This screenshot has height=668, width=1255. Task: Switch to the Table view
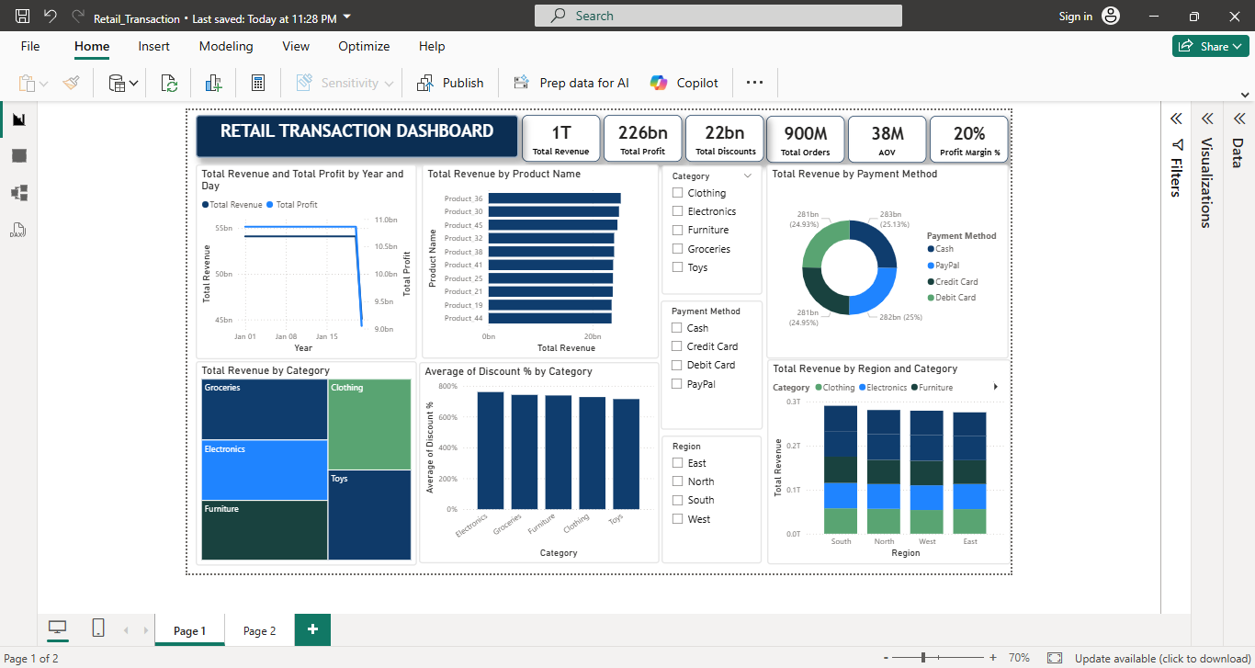[18, 155]
